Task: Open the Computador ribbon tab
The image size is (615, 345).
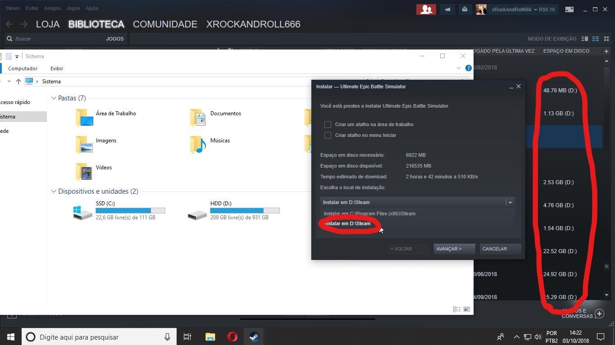Action: (x=23, y=68)
